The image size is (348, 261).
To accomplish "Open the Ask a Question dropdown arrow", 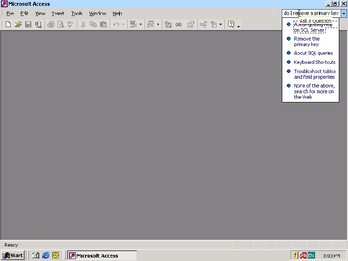I will click(344, 14).
